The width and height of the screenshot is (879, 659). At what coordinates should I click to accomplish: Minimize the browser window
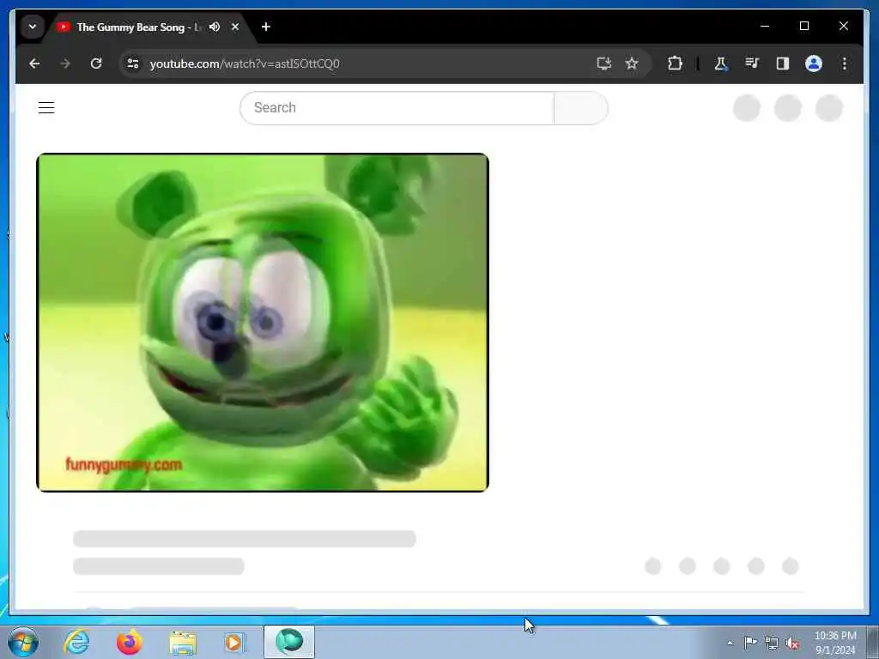pos(765,27)
